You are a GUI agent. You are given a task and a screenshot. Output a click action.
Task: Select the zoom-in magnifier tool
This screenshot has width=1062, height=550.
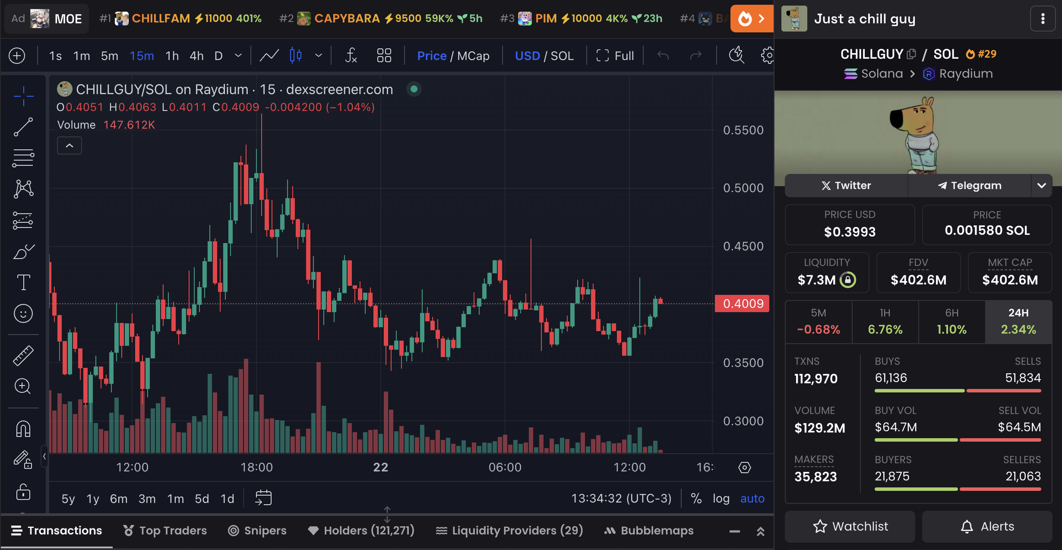[x=22, y=386]
